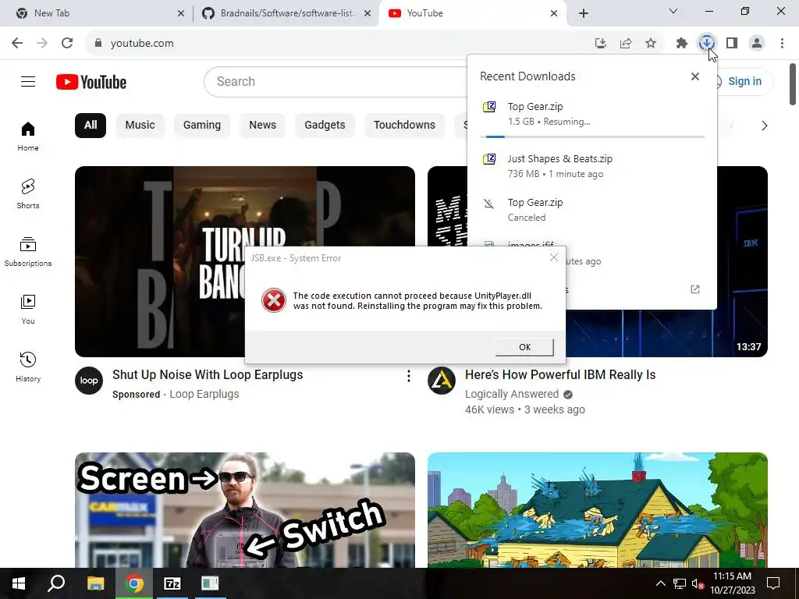Screen dimensions: 799x599
Task: Open Just Shapes & Beats.zip download
Action: [593, 166]
